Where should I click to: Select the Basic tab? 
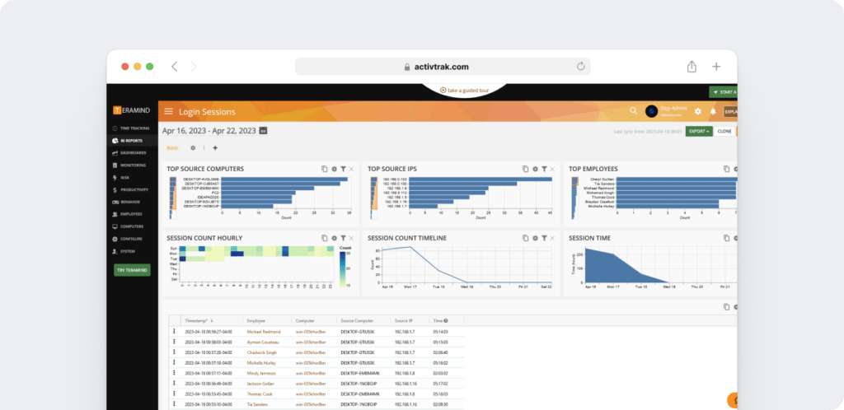coord(172,148)
